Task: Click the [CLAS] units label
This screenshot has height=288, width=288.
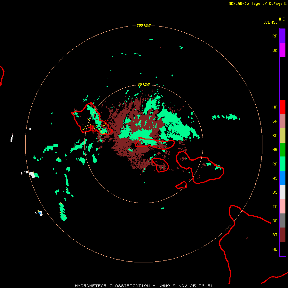Action: point(270,22)
